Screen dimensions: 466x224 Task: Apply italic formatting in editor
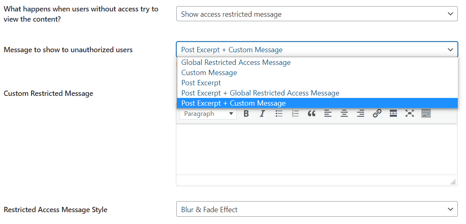point(262,113)
